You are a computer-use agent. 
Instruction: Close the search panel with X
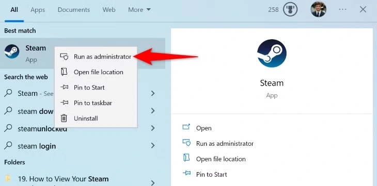point(363,10)
